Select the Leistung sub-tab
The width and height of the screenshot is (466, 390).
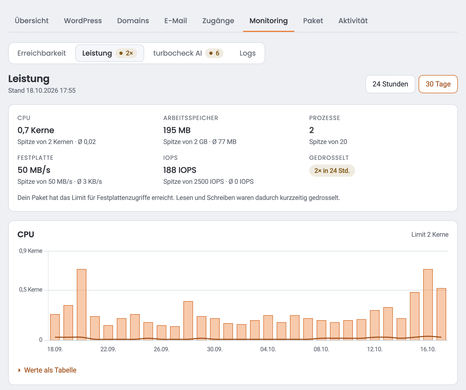(110, 53)
